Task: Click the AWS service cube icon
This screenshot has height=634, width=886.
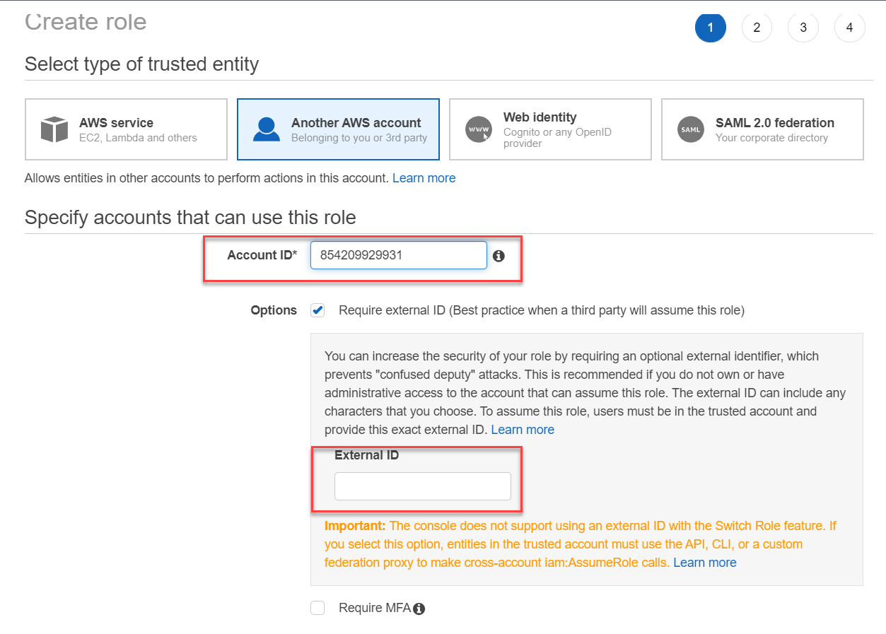Action: pyautogui.click(x=54, y=130)
